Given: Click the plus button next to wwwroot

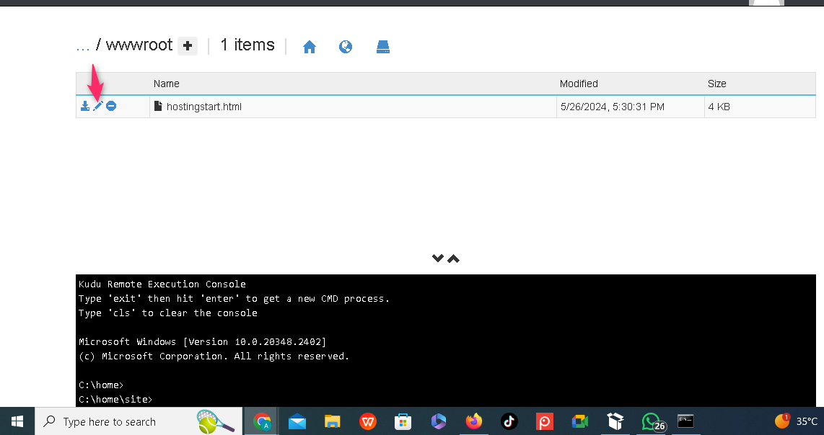Looking at the screenshot, I should [188, 46].
